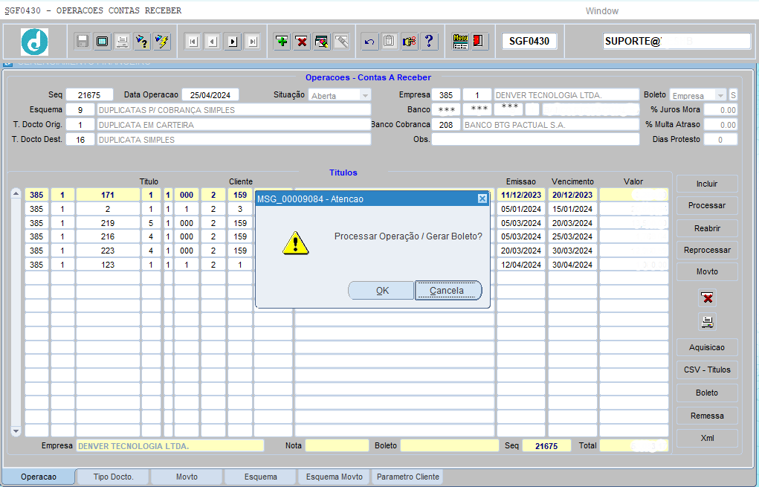Switch to the Operacao tab
759x487 pixels.
pyautogui.click(x=39, y=477)
